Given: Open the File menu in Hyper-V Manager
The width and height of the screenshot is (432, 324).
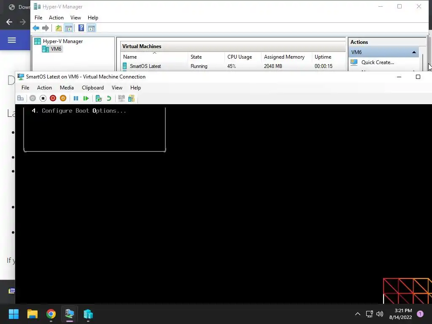Looking at the screenshot, I should pos(38,18).
